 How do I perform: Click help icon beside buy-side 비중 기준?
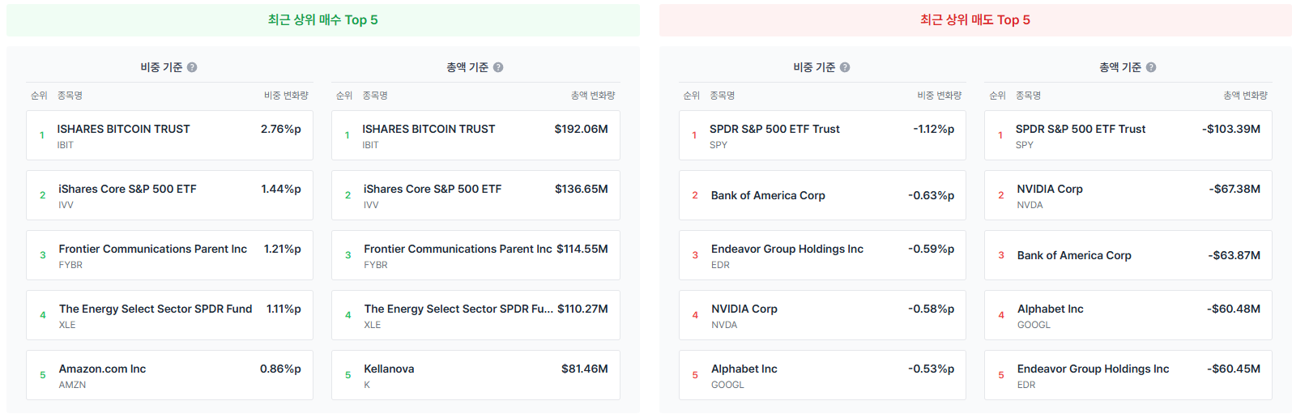pyautogui.click(x=192, y=67)
